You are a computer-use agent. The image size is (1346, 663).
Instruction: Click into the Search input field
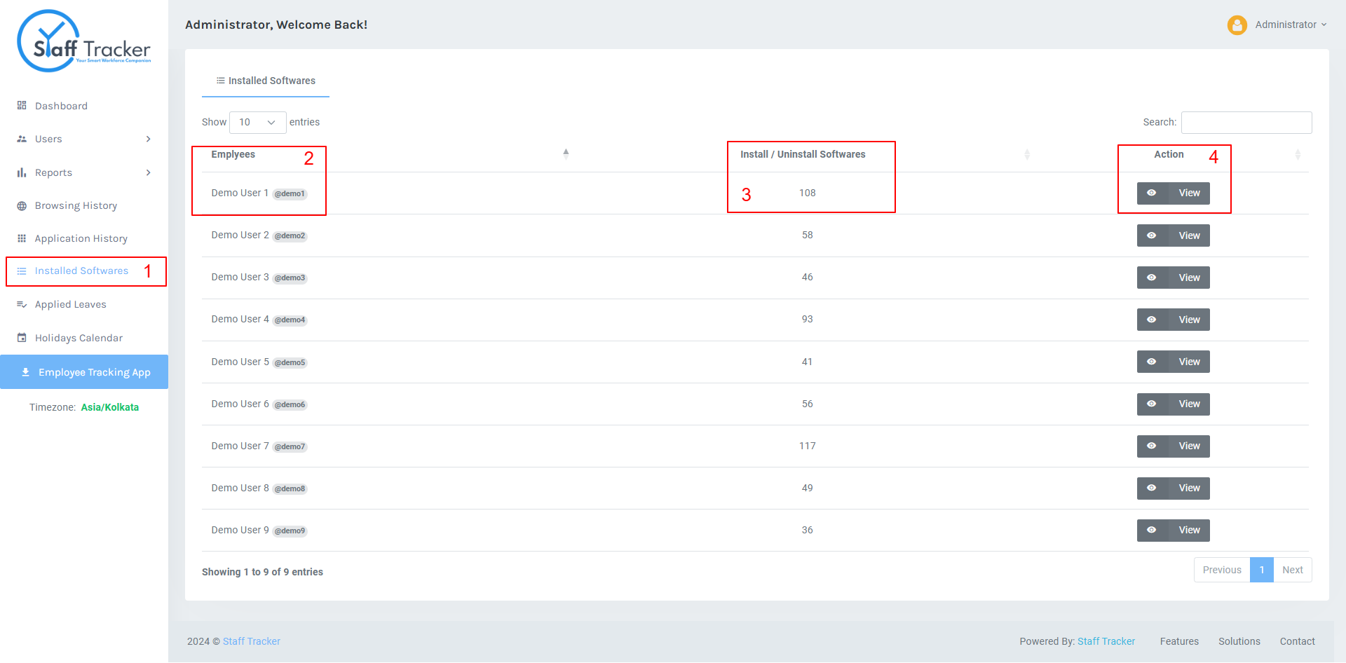(x=1246, y=122)
